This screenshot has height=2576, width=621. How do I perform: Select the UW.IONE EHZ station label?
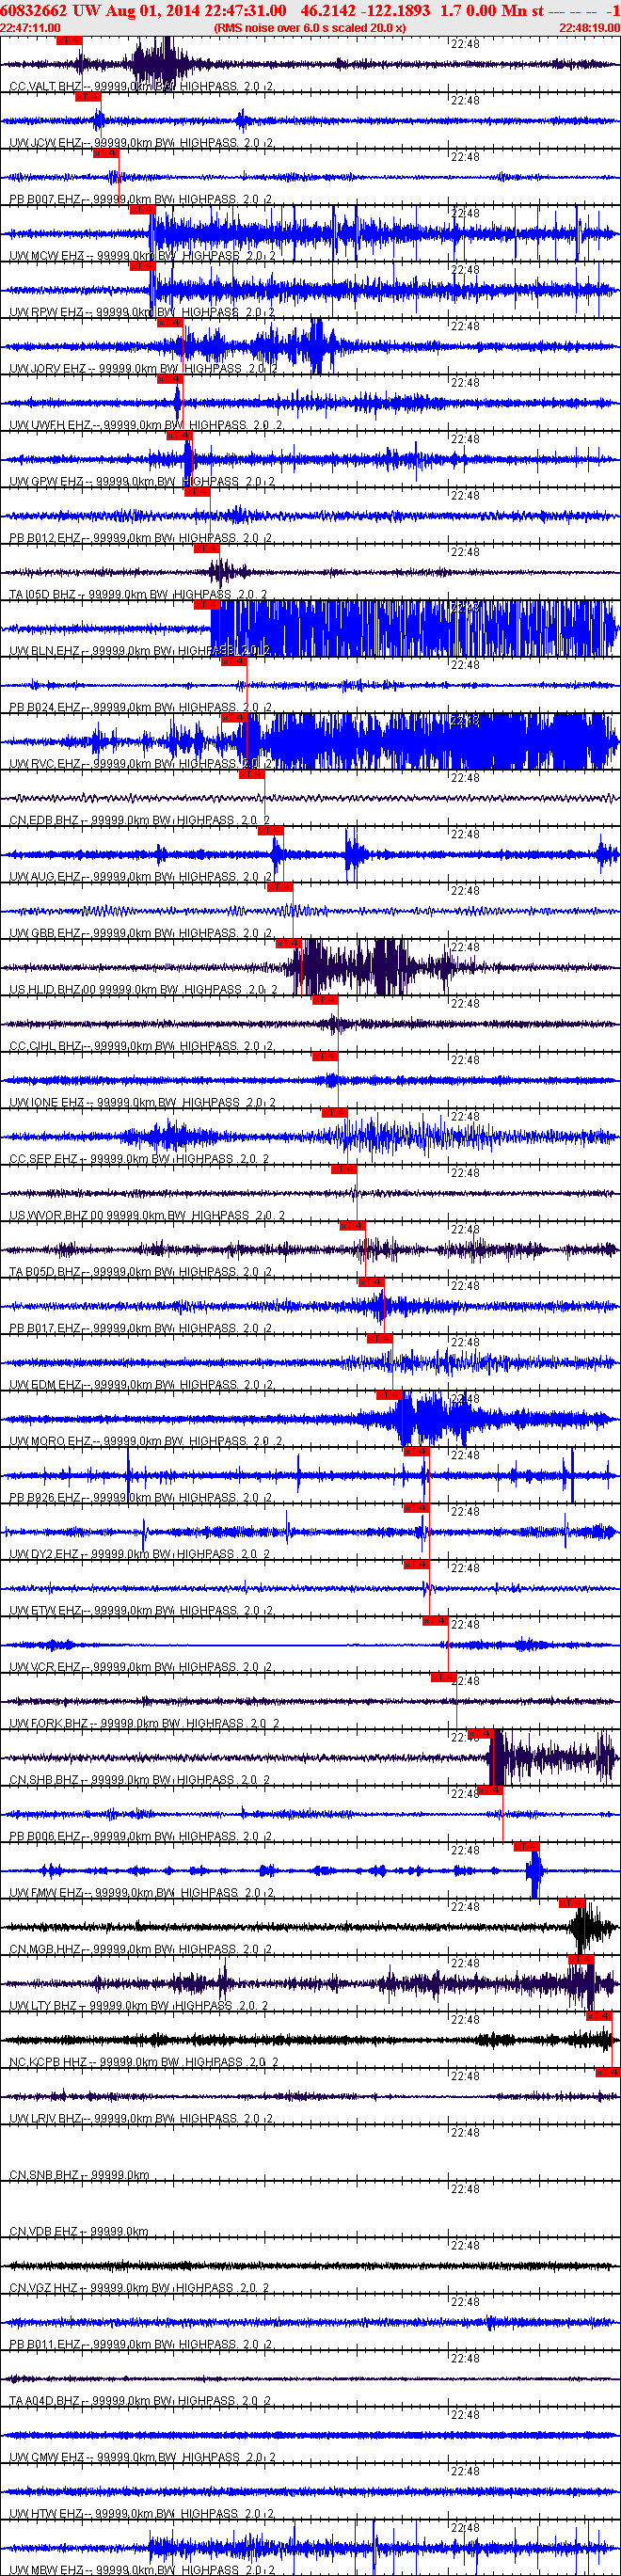pos(143,1103)
